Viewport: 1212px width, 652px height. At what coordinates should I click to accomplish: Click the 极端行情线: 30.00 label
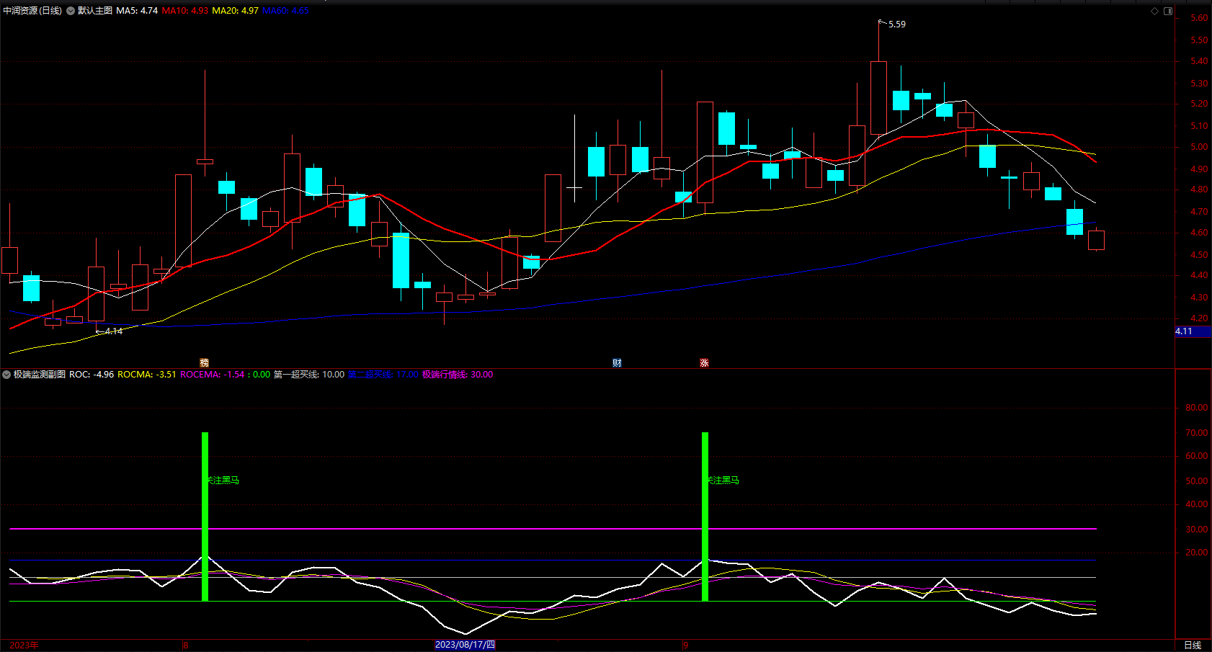point(458,375)
